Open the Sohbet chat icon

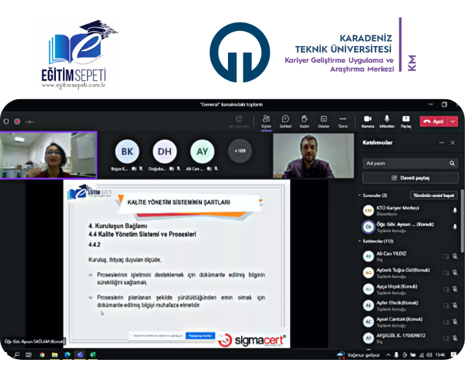pyautogui.click(x=285, y=121)
